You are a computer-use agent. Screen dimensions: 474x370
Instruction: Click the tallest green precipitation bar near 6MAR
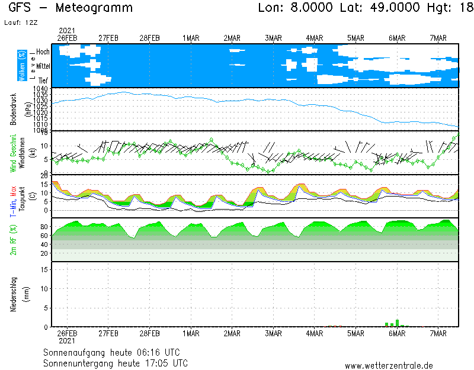point(397,323)
